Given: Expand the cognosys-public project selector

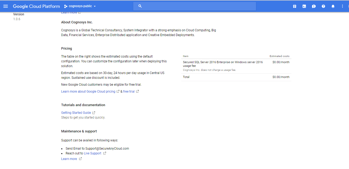Looking at the screenshot, I should (x=80, y=6).
